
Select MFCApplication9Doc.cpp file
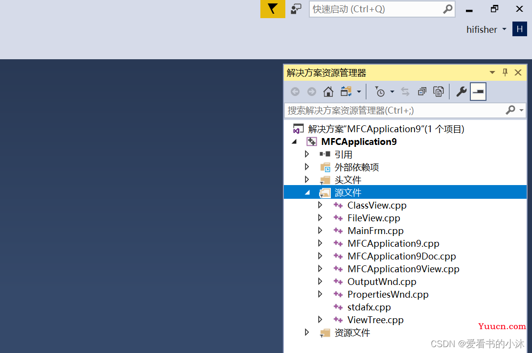tap(402, 256)
